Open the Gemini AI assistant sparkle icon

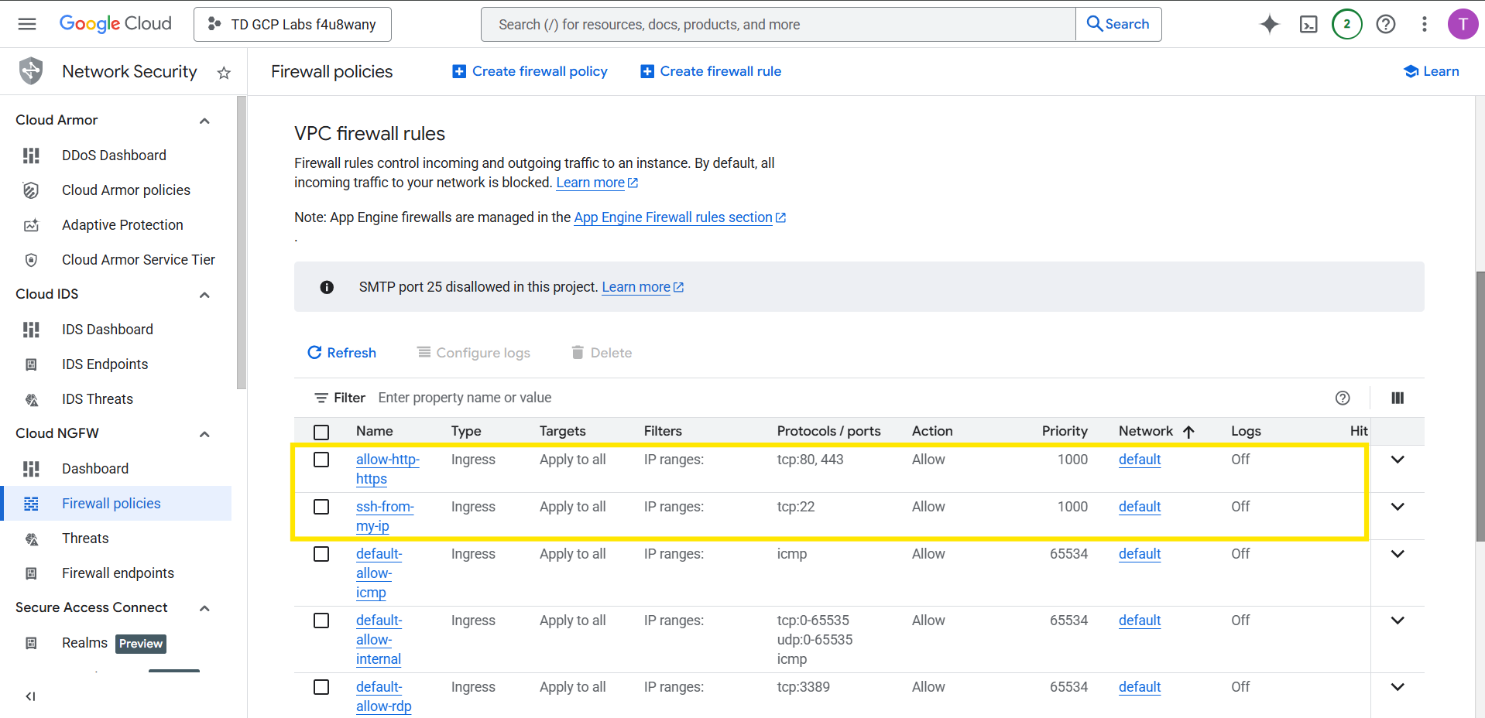click(1270, 24)
